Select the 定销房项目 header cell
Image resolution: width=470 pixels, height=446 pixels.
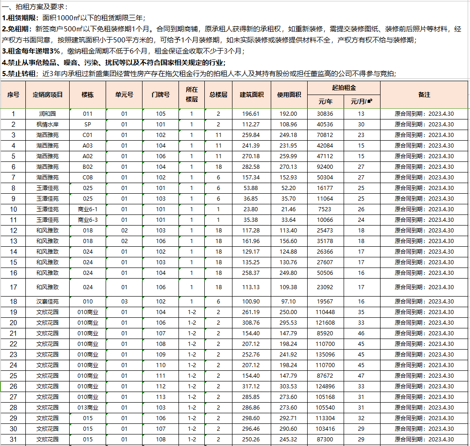tap(48, 95)
